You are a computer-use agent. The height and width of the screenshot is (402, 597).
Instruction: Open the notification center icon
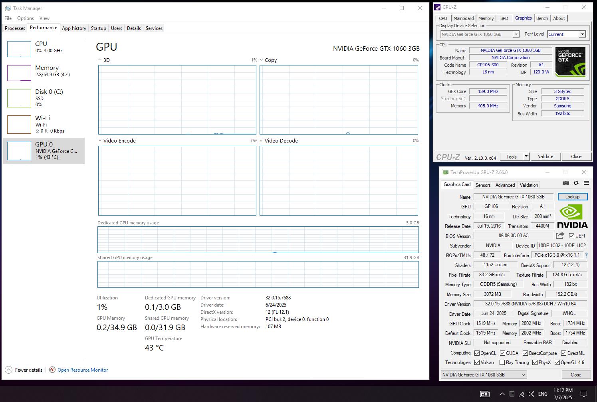coord(583,394)
